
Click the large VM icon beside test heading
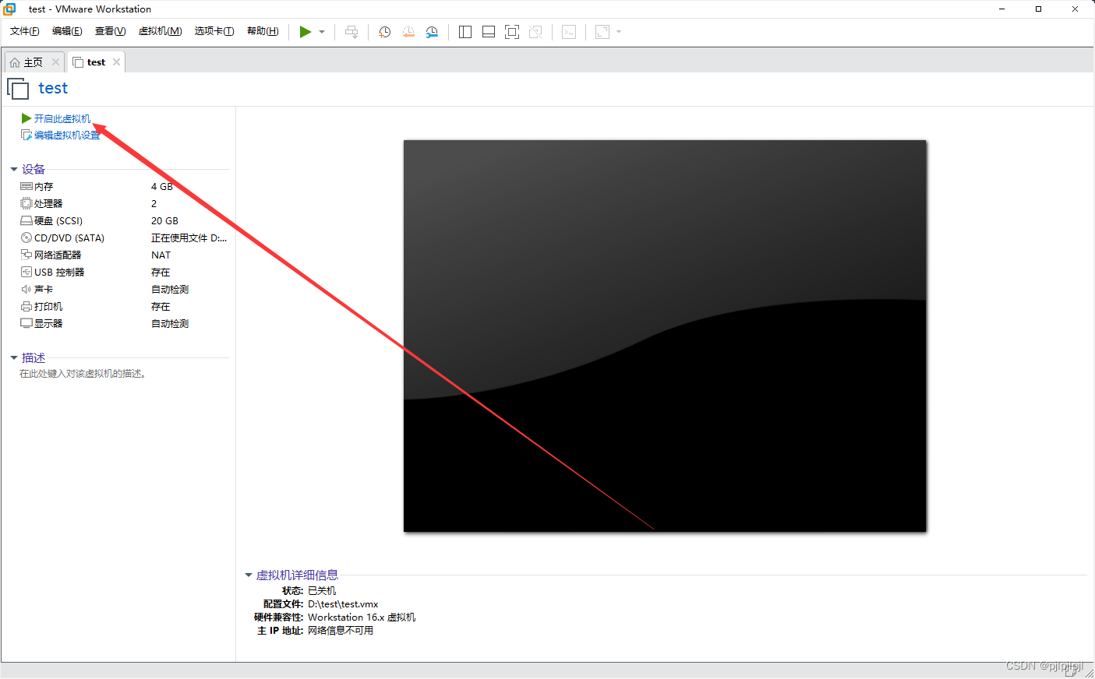[x=18, y=89]
